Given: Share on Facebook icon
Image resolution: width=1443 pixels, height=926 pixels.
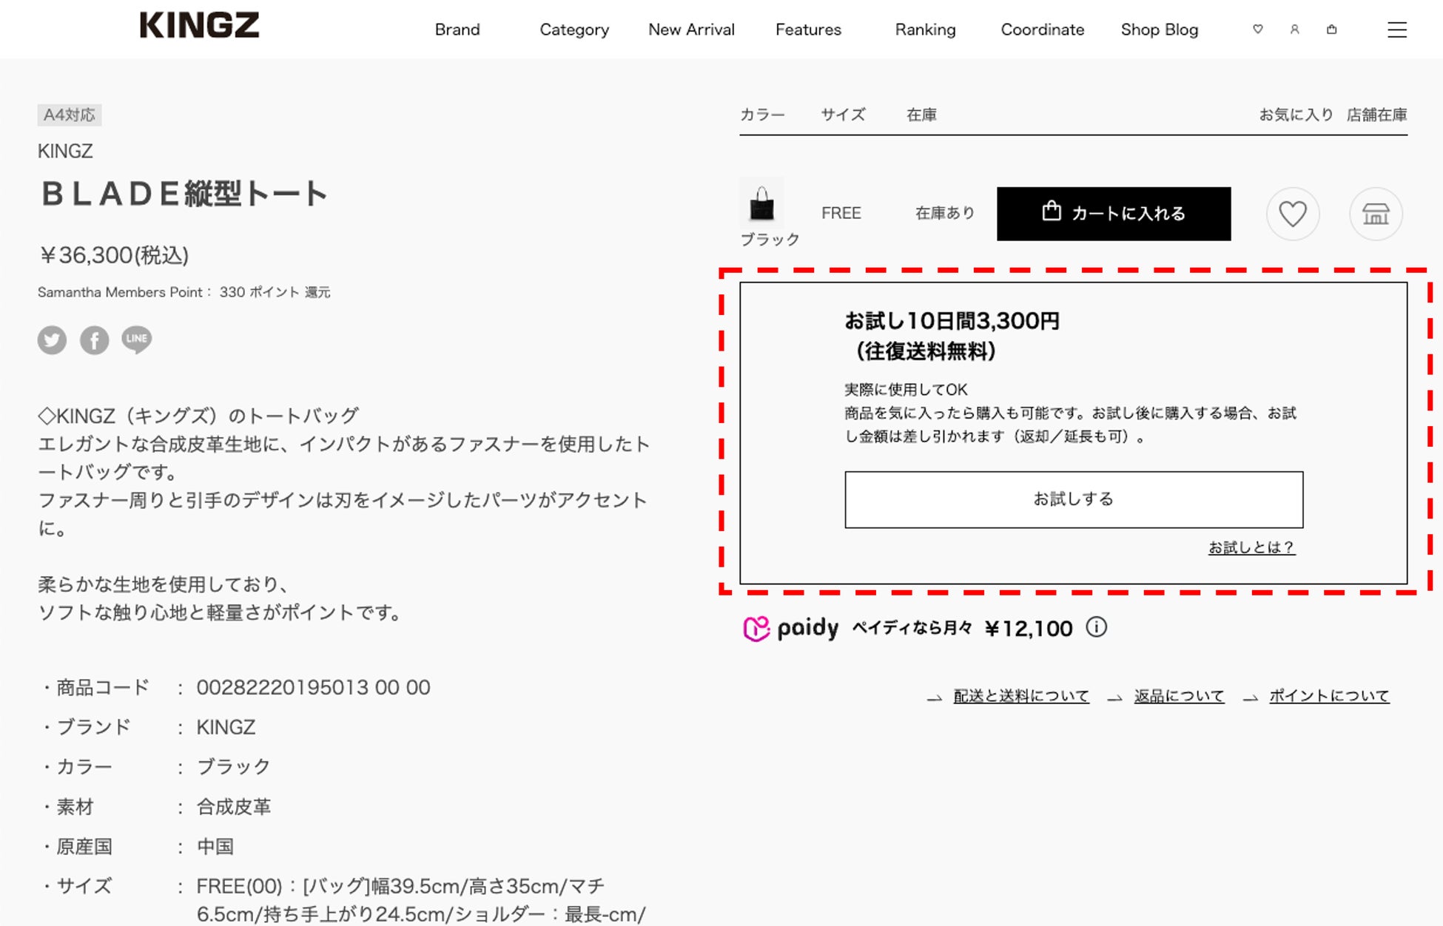Looking at the screenshot, I should (x=95, y=340).
